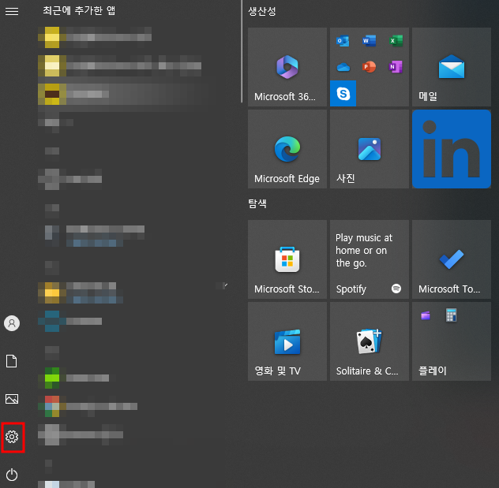The width and height of the screenshot is (499, 488).
Task: Open the Settings gear icon
Action: pyautogui.click(x=12, y=437)
